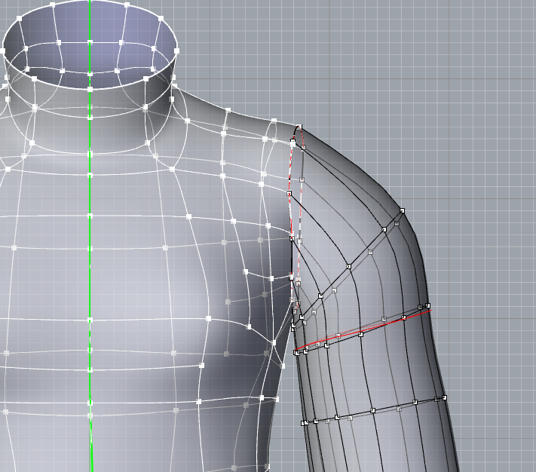Pick control point where centerline meets front collar rim
The height and width of the screenshot is (472, 536).
coord(90,90)
